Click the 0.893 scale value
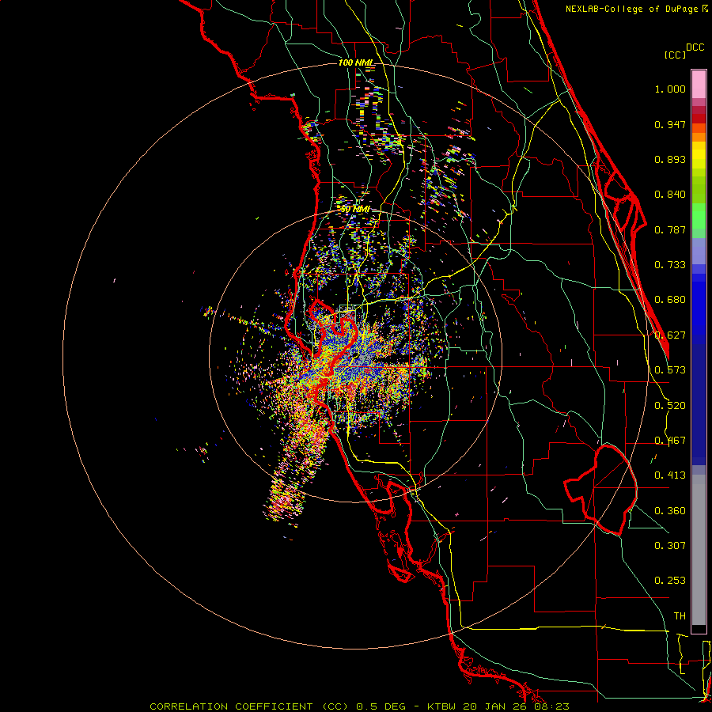The height and width of the screenshot is (712, 712). [x=670, y=159]
